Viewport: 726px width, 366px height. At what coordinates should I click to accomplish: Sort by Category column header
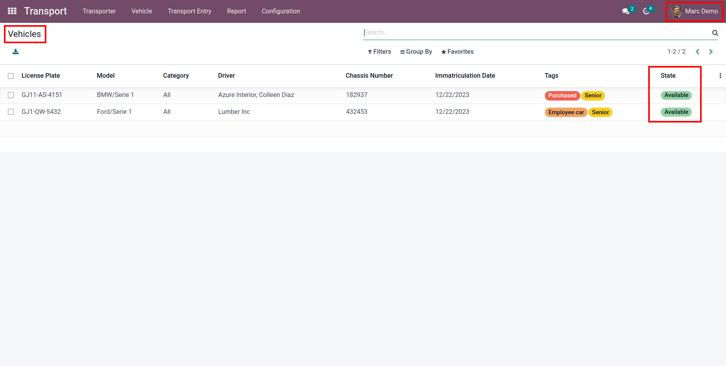176,75
